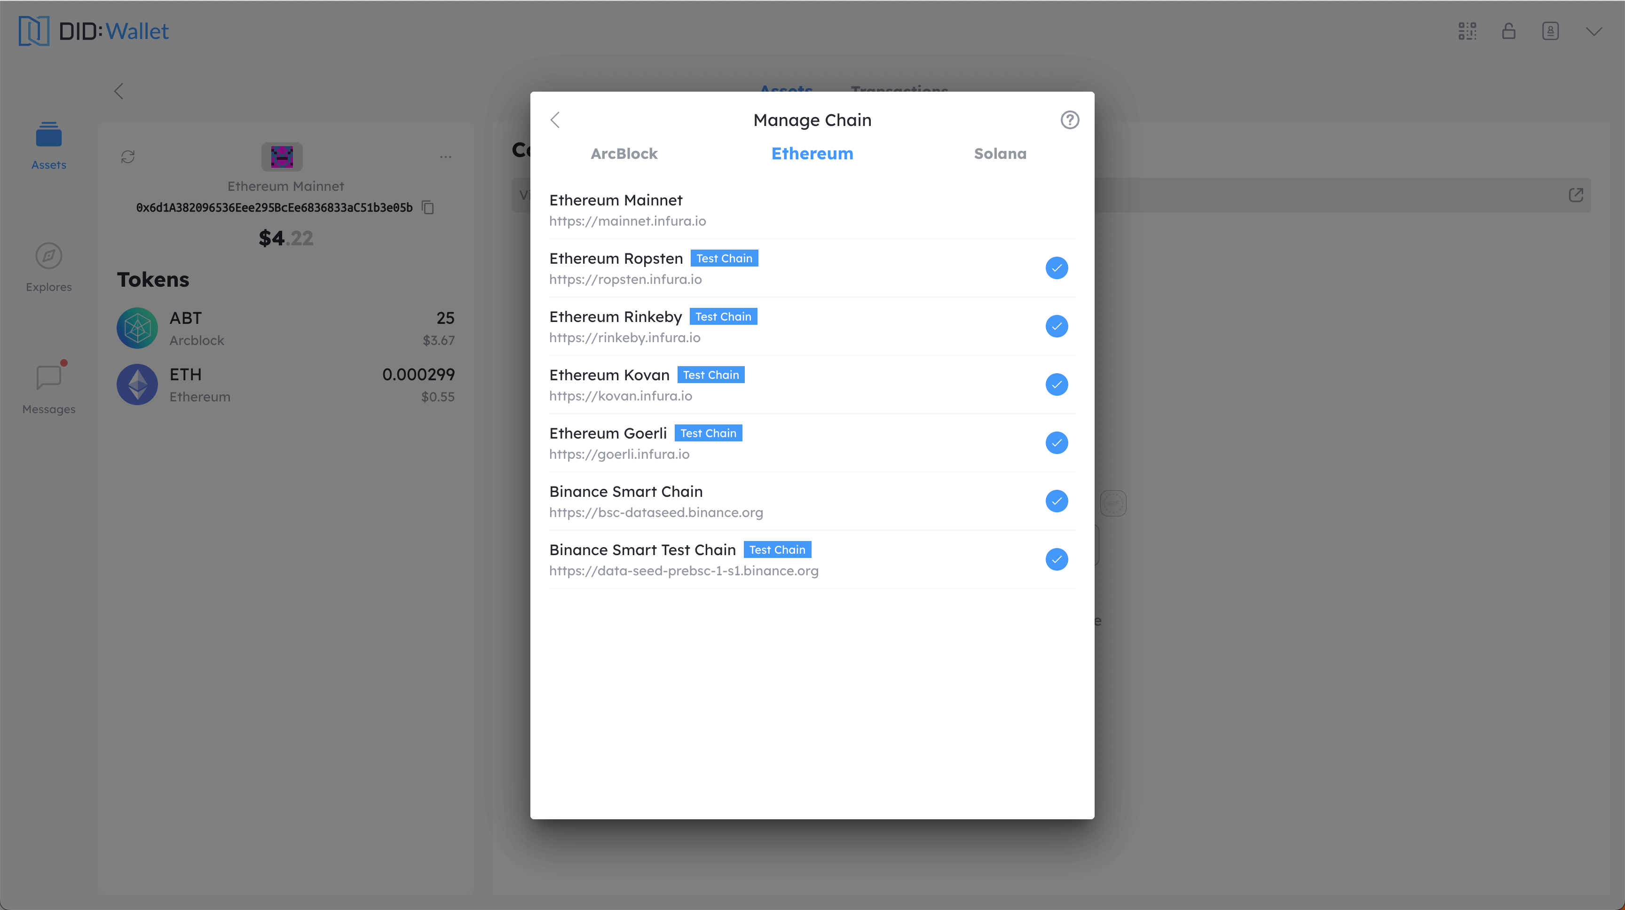Image resolution: width=1625 pixels, height=910 pixels.
Task: Expand the top-right chevron menu
Action: point(1593,31)
